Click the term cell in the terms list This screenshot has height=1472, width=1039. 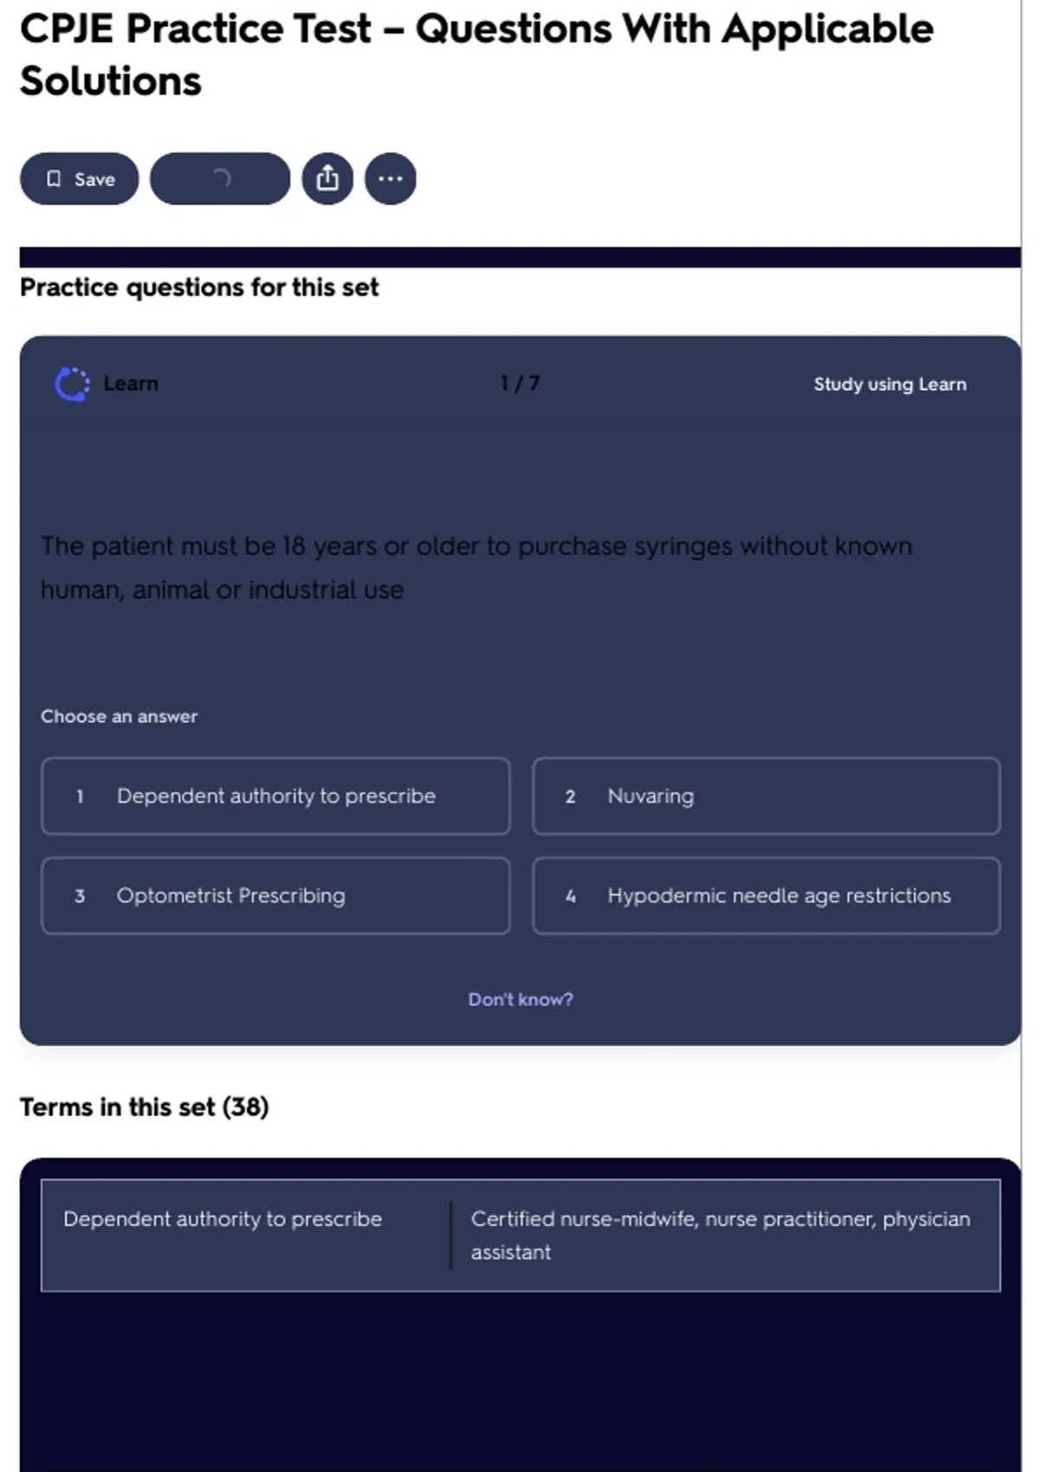pos(223,1219)
